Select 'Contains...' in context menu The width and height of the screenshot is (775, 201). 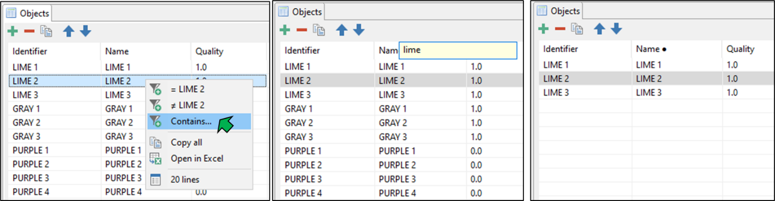point(199,121)
